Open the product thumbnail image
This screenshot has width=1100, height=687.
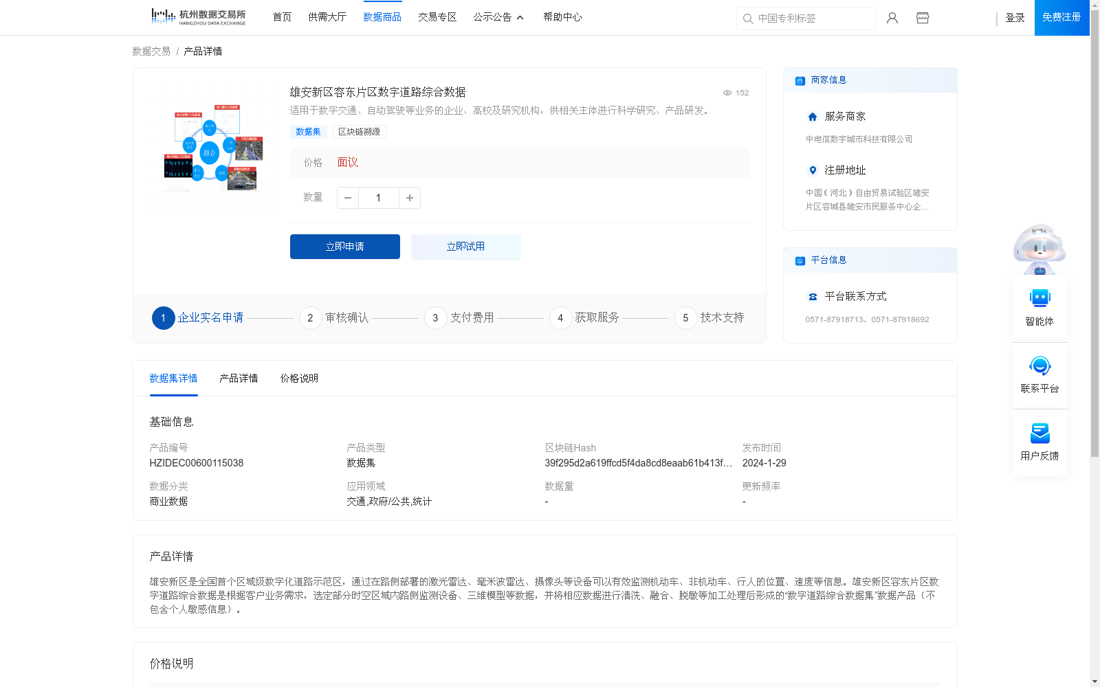coord(211,146)
